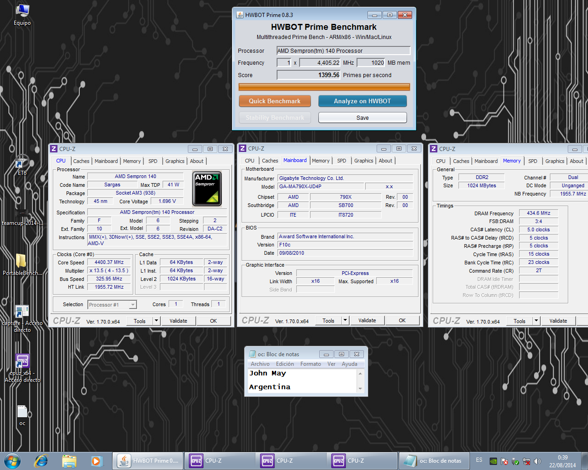Screen dimensions: 588x470
Task: Open Mainboard tab in right CPU-Z window
Action: 486,161
